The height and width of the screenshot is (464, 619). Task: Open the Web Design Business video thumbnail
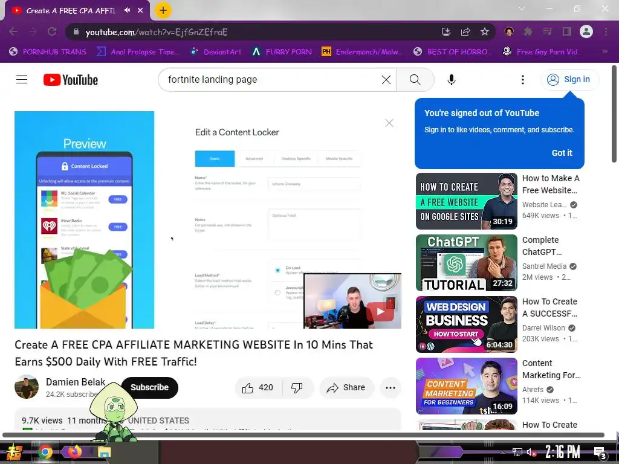(x=466, y=324)
